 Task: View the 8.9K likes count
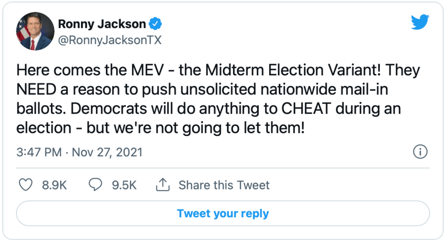click(54, 185)
